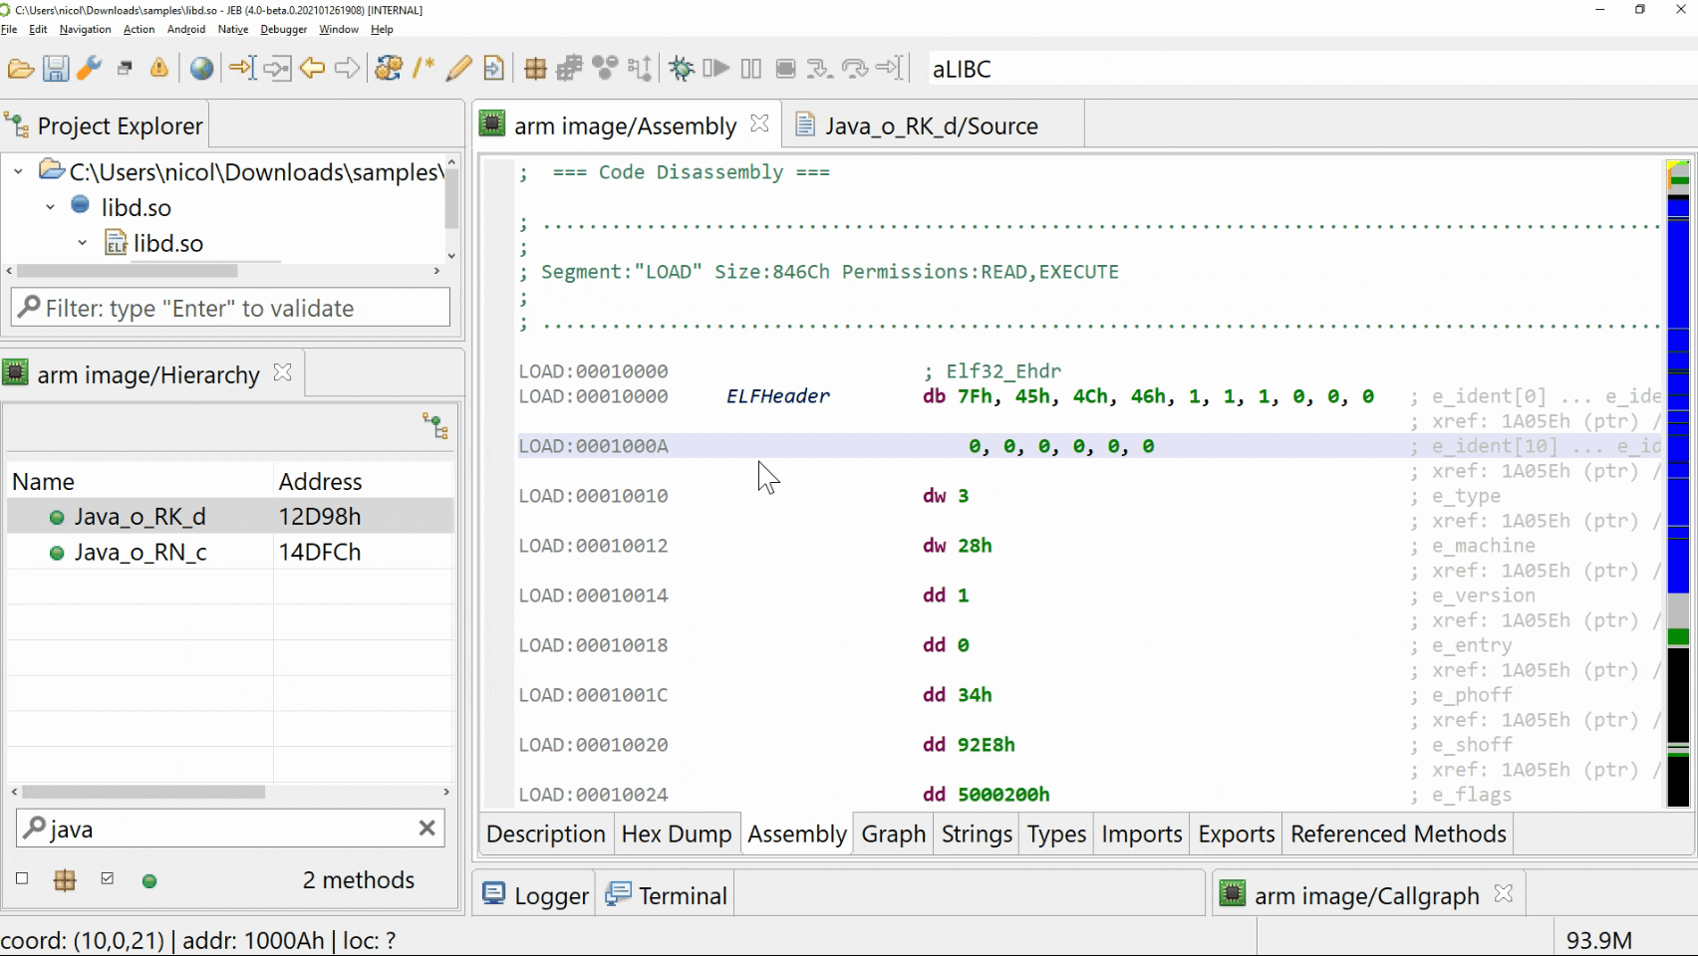Click the open folder icon in toolbar

click(x=21, y=69)
